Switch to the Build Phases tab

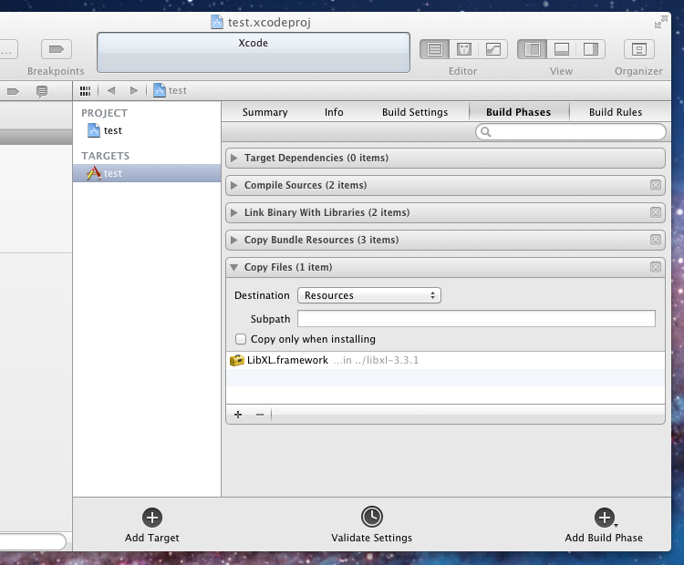[x=519, y=112]
